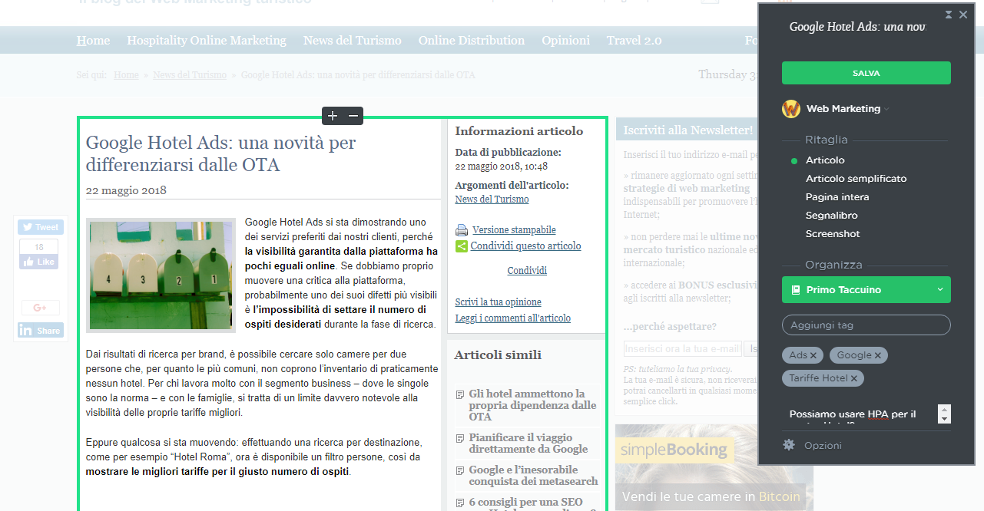
Task: Open Hospitality Online Marketing menu item
Action: coord(207,41)
